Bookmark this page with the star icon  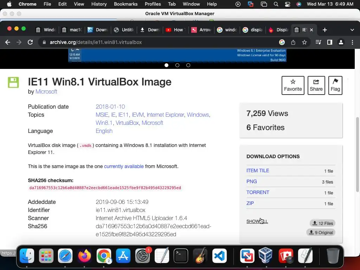(x=304, y=42)
